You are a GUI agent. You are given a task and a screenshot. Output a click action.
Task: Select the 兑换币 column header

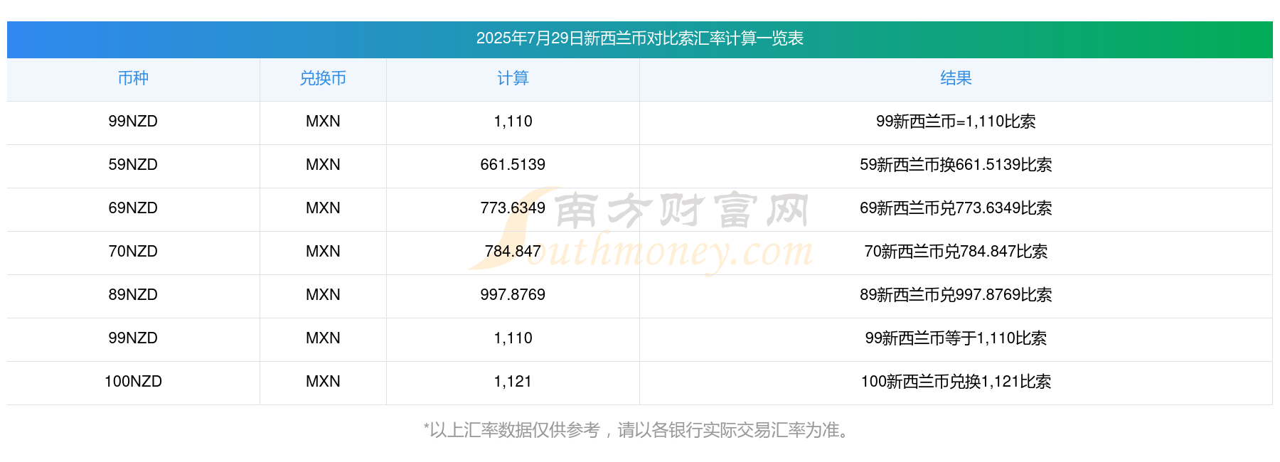coord(323,78)
